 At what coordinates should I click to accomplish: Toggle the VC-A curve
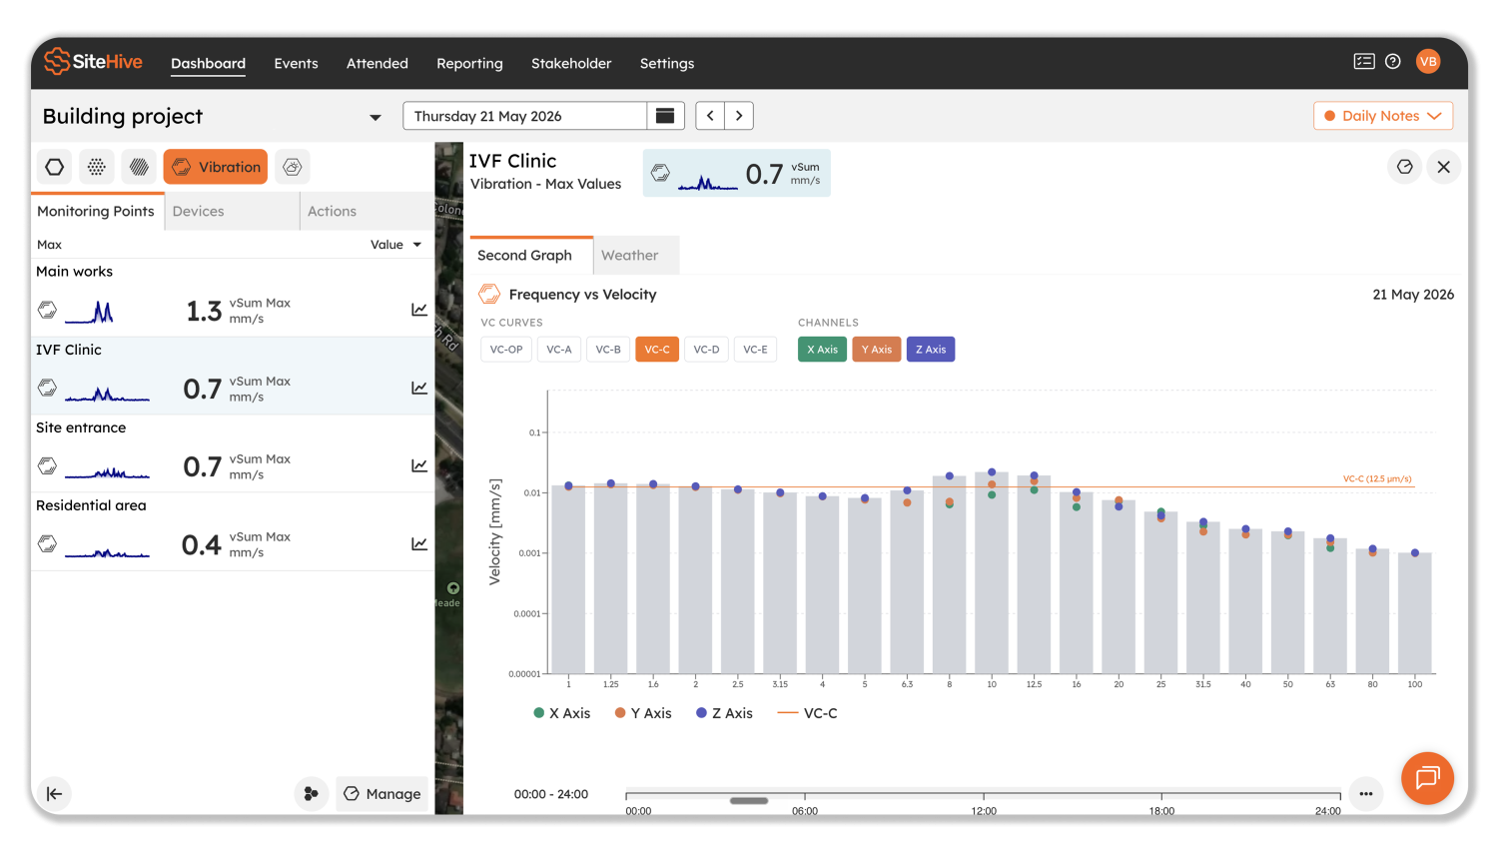(x=559, y=350)
